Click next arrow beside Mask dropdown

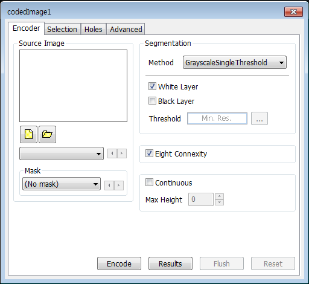(x=119, y=186)
